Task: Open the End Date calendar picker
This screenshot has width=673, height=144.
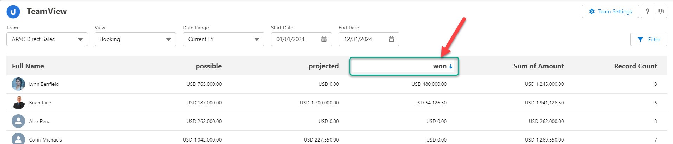Action: (x=391, y=39)
